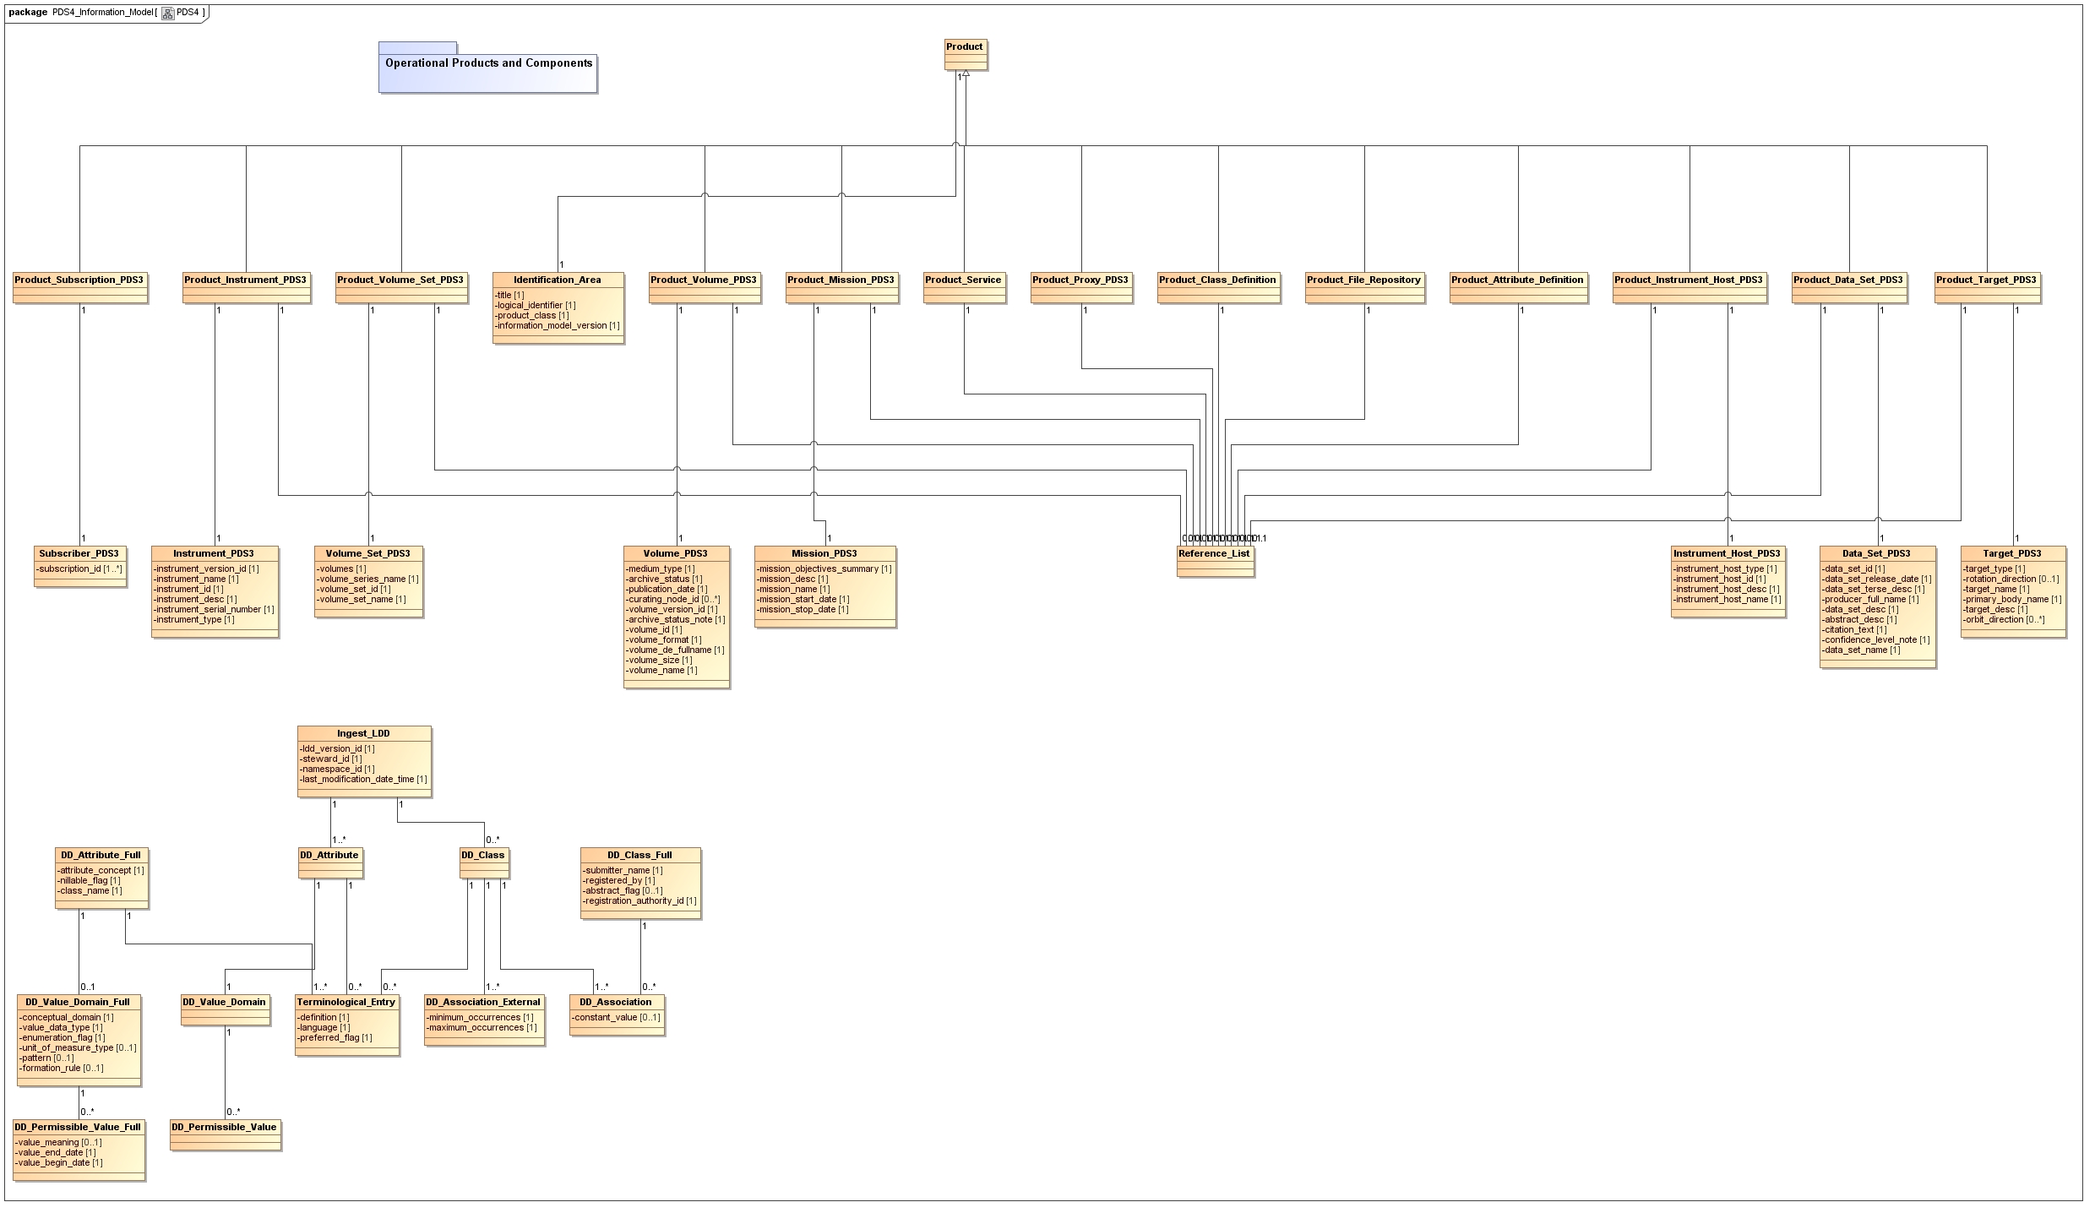2095x1213 pixels.
Task: Select the Product class box
Action: pos(965,47)
